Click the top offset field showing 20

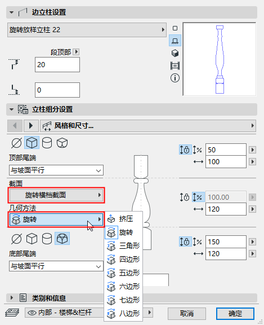tap(57, 65)
